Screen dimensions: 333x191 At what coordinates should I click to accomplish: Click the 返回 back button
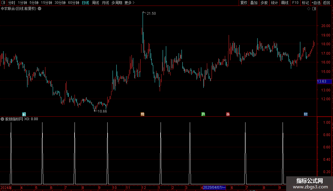tap(327, 3)
